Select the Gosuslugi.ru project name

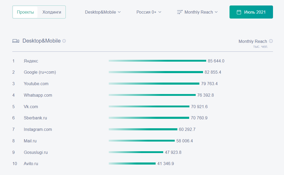click(x=36, y=153)
